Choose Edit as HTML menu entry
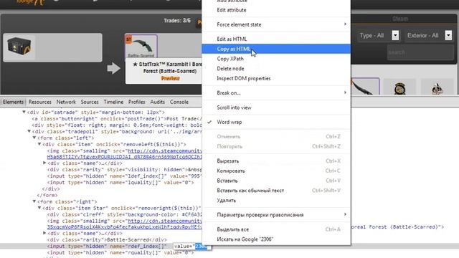The height and width of the screenshot is (258, 459). (x=276, y=39)
